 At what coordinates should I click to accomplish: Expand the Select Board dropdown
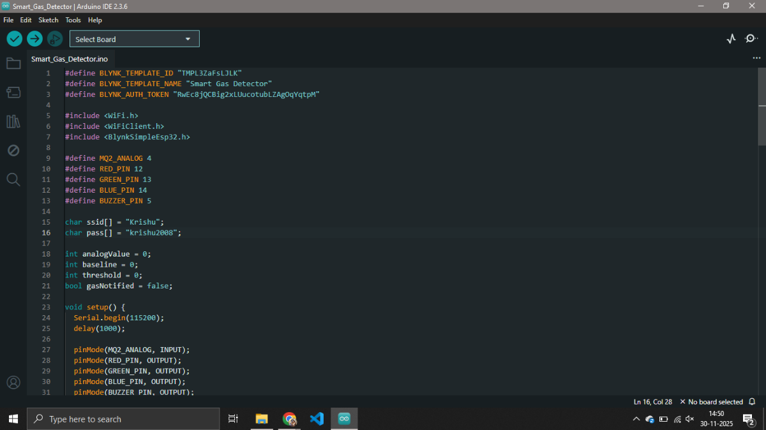[135, 39]
